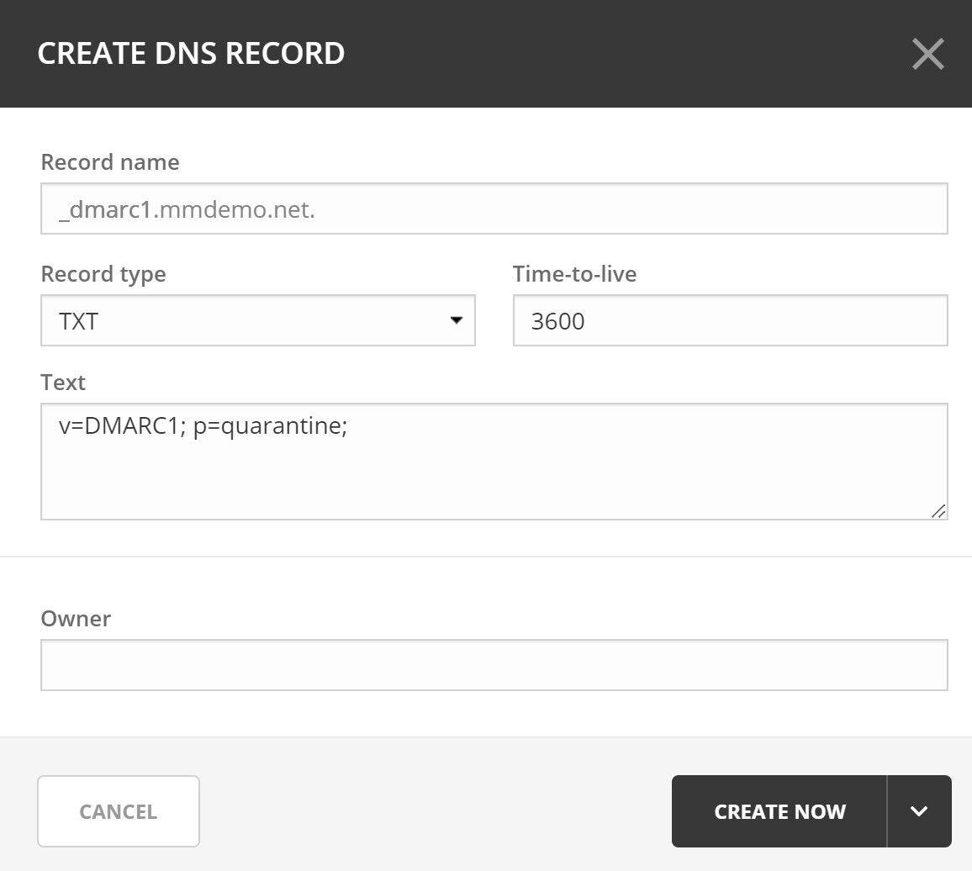Click the CANCEL button
The height and width of the screenshot is (871, 972).
[118, 811]
